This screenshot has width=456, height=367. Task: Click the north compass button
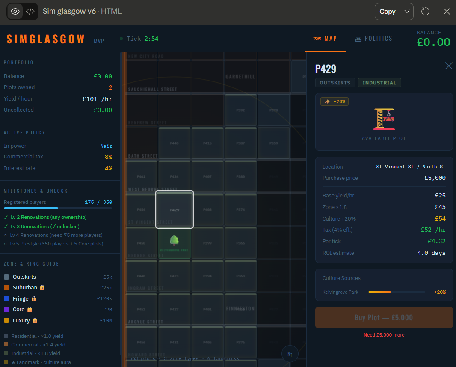pos(290,354)
